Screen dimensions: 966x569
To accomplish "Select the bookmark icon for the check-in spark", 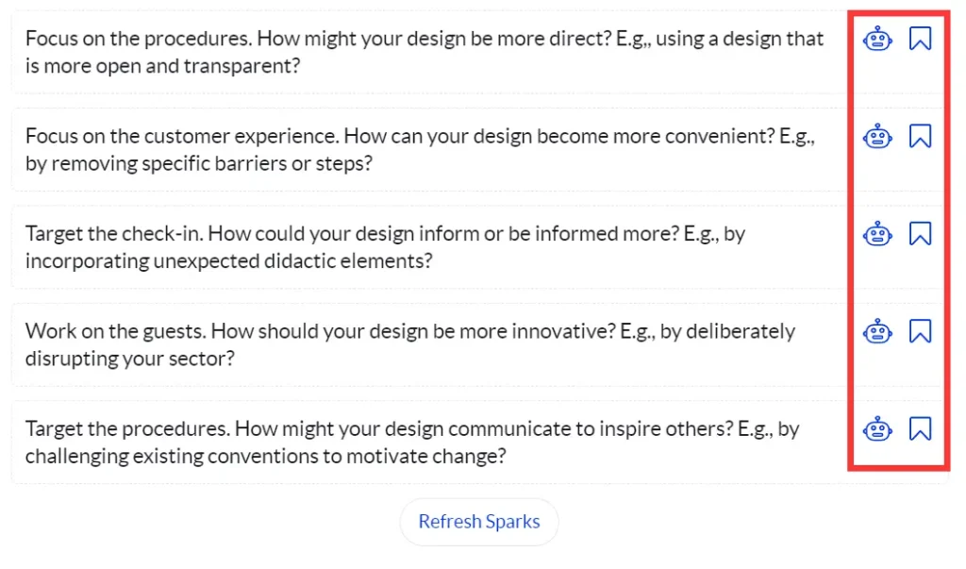I will click(x=921, y=233).
